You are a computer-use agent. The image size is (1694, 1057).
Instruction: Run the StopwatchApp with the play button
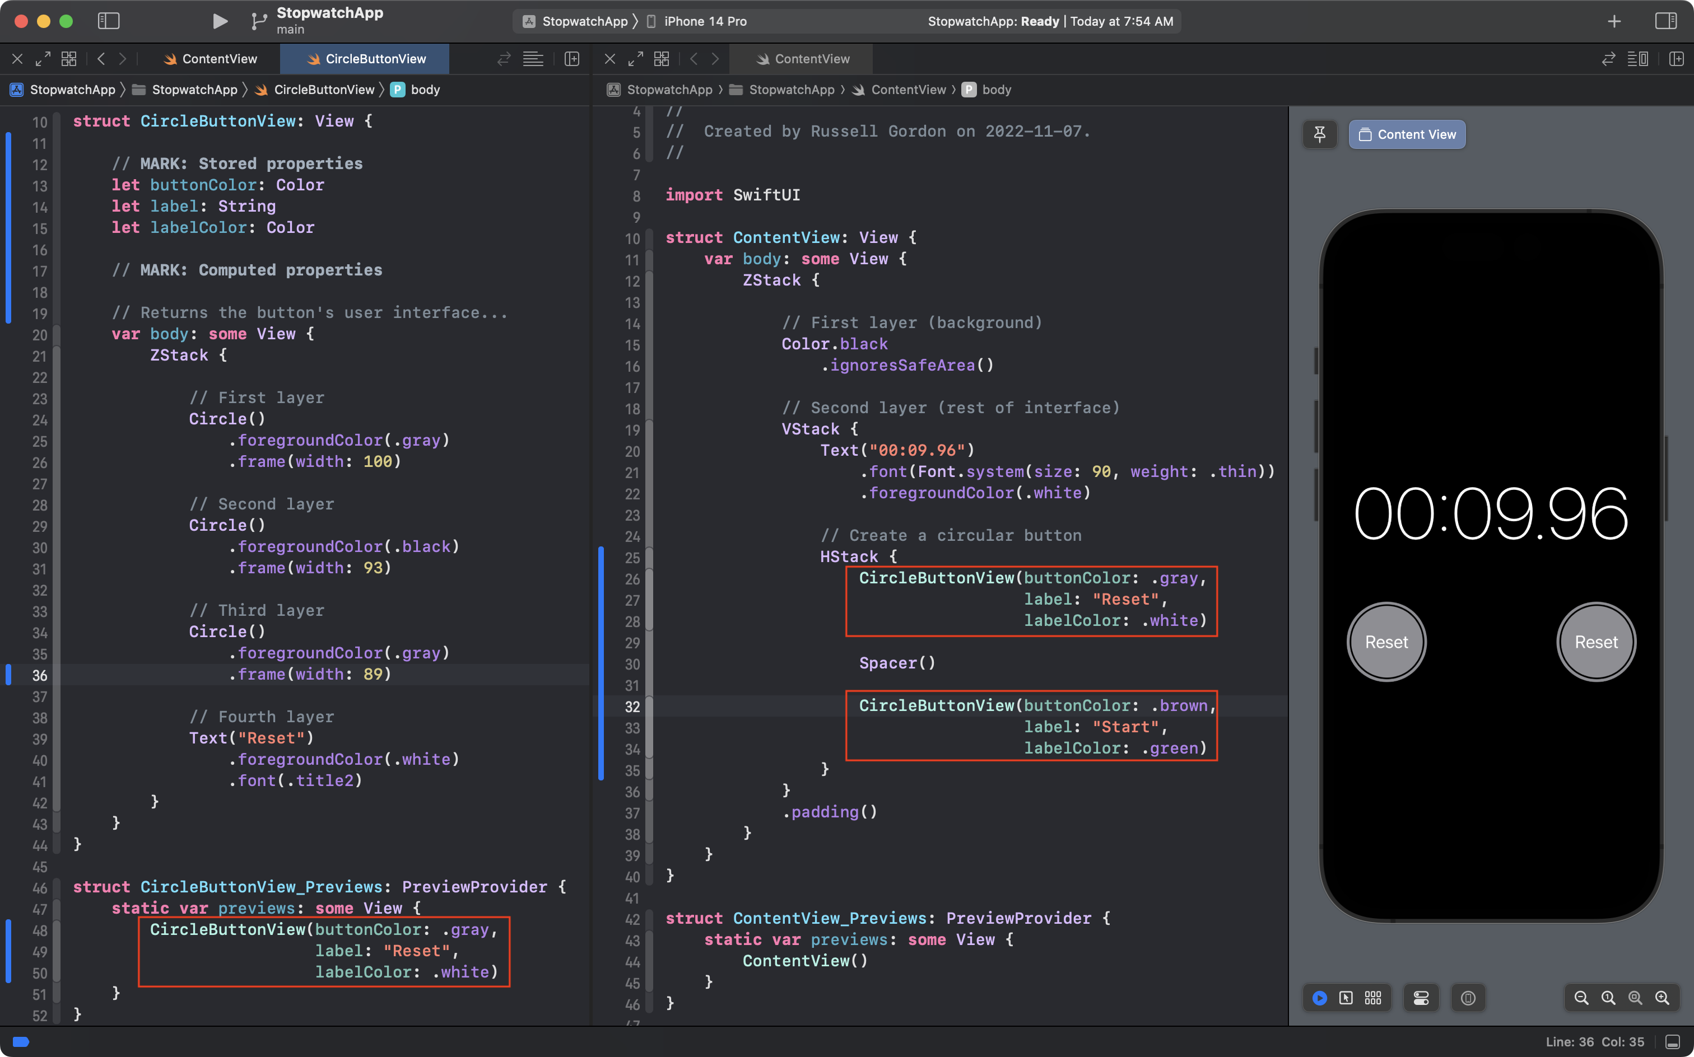(x=220, y=21)
